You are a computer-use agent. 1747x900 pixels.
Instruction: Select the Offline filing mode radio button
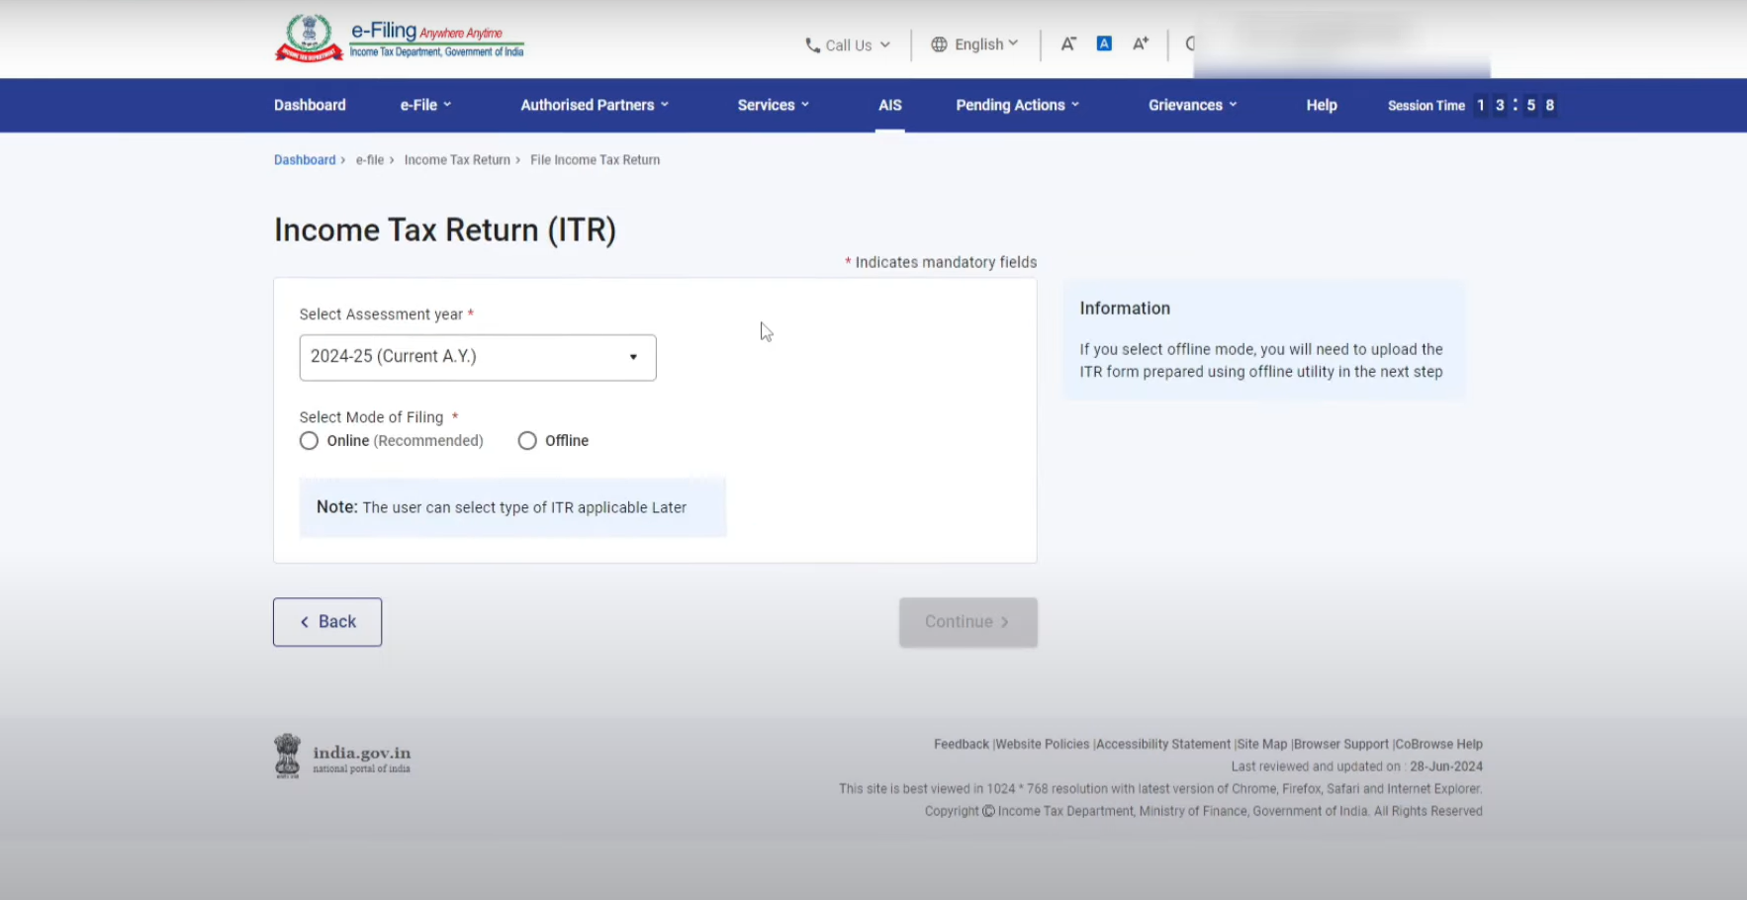pos(527,440)
